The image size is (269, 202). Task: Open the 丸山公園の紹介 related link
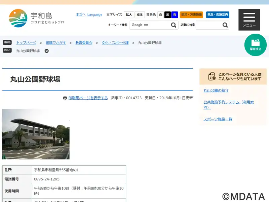tap(216, 91)
